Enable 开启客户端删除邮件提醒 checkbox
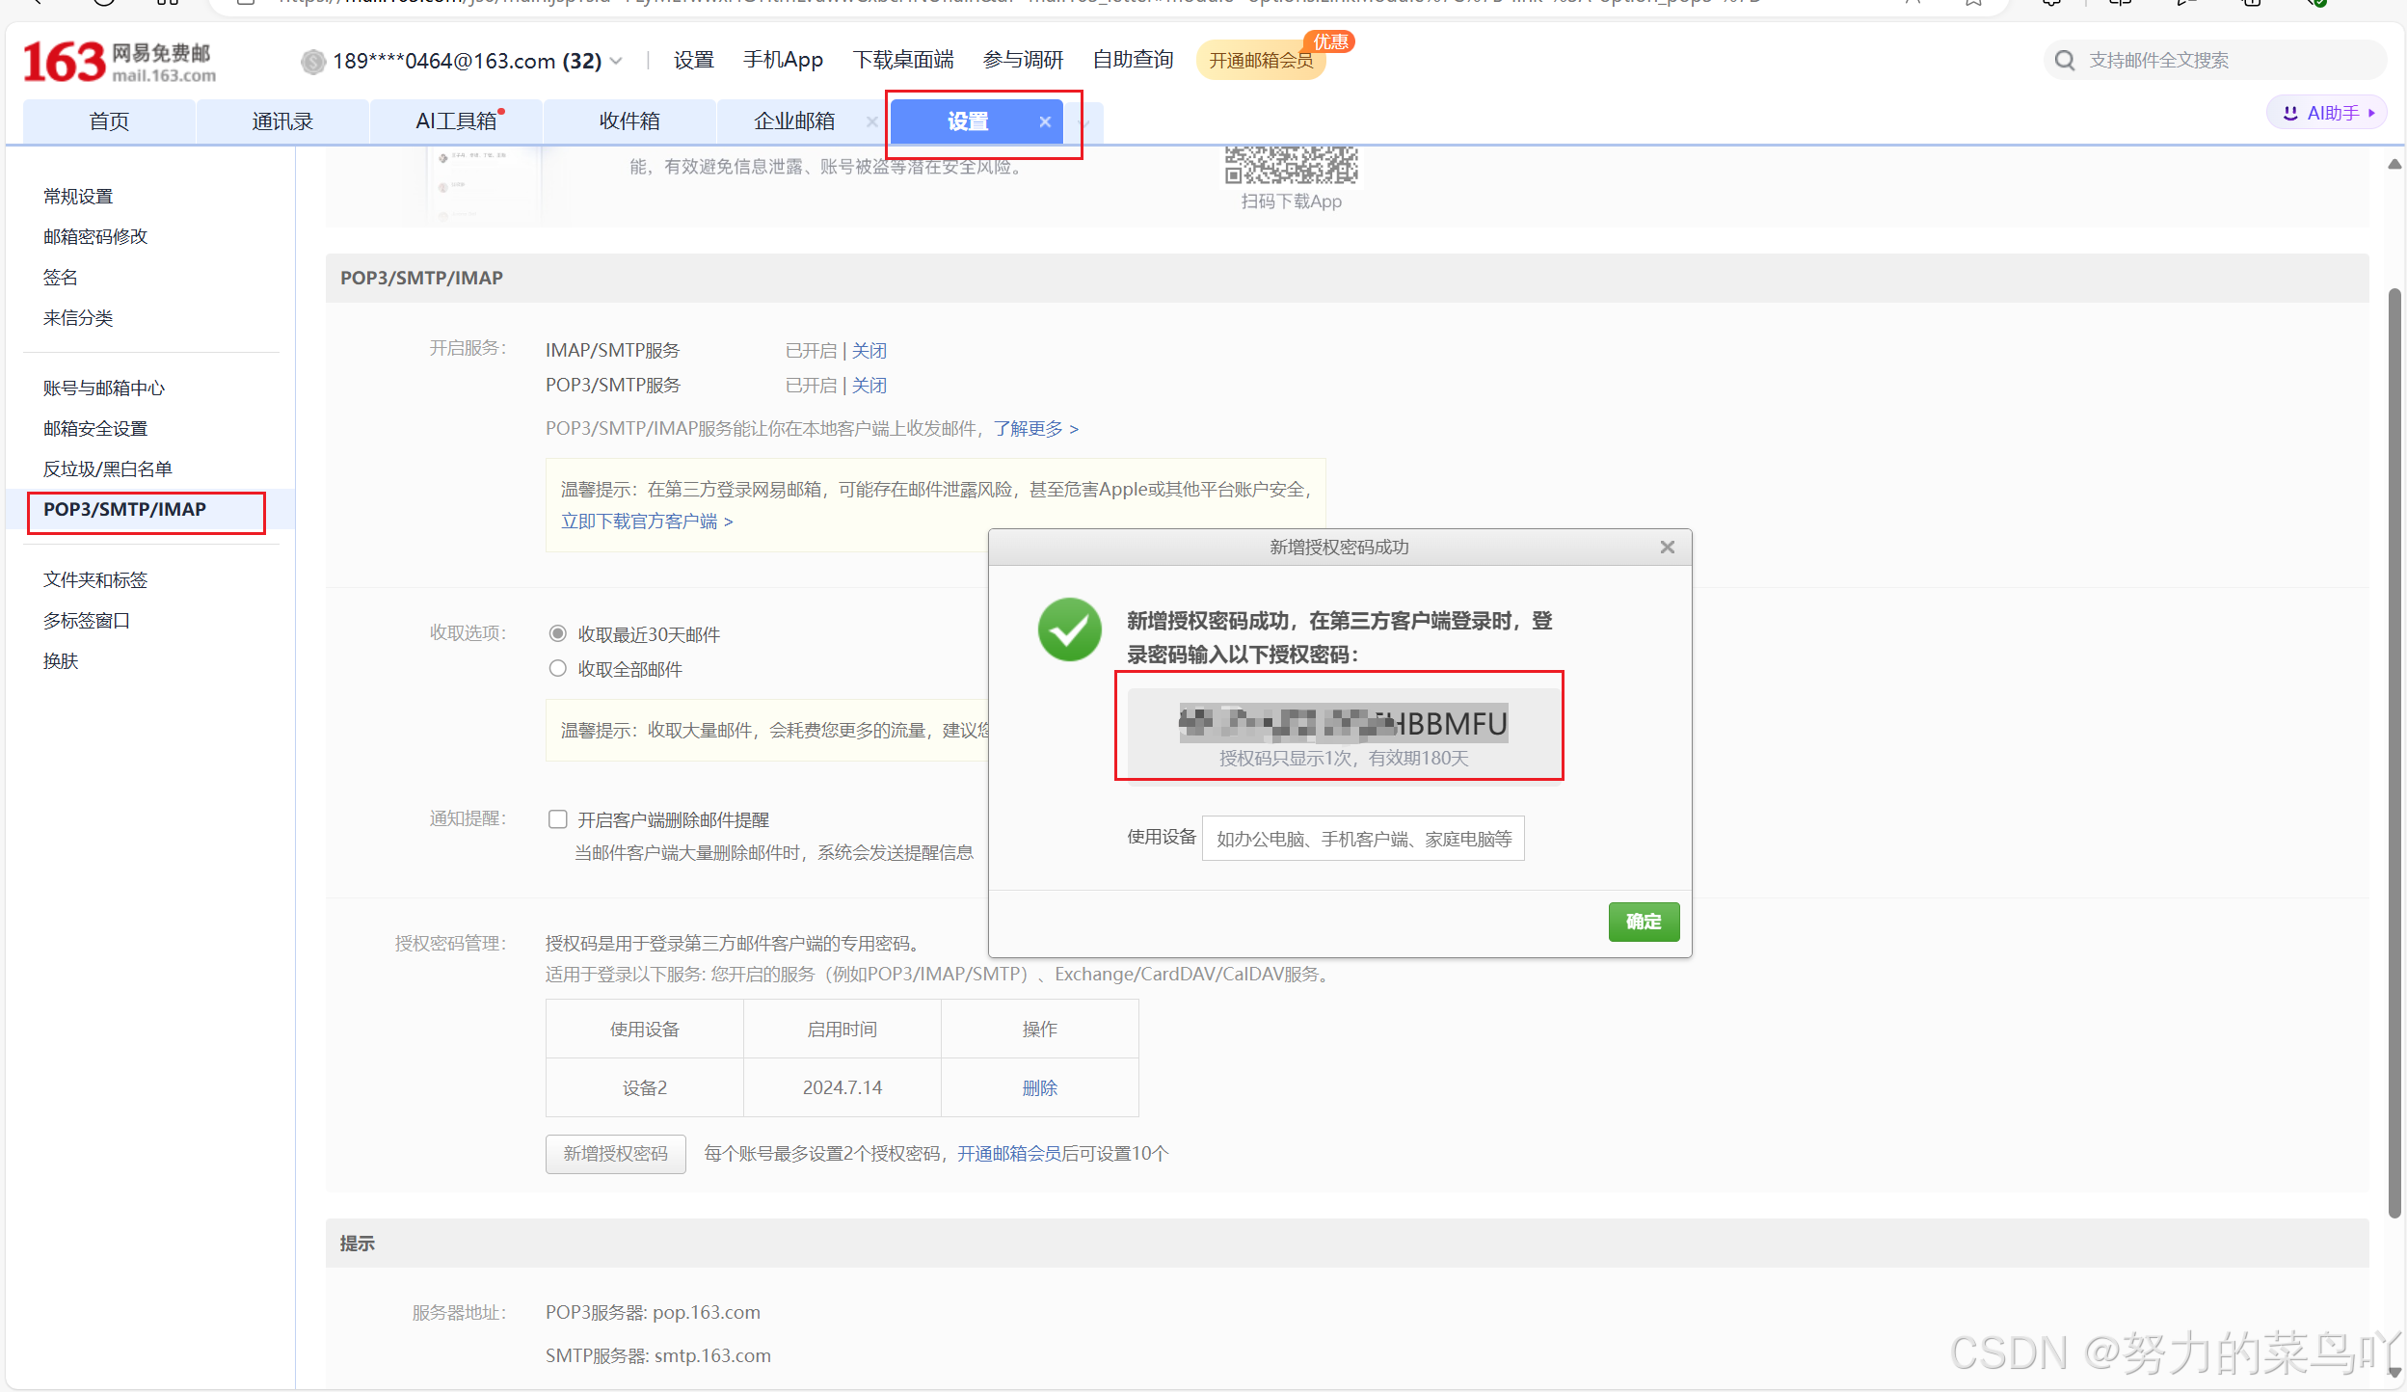This screenshot has width=2407, height=1392. pyautogui.click(x=557, y=819)
